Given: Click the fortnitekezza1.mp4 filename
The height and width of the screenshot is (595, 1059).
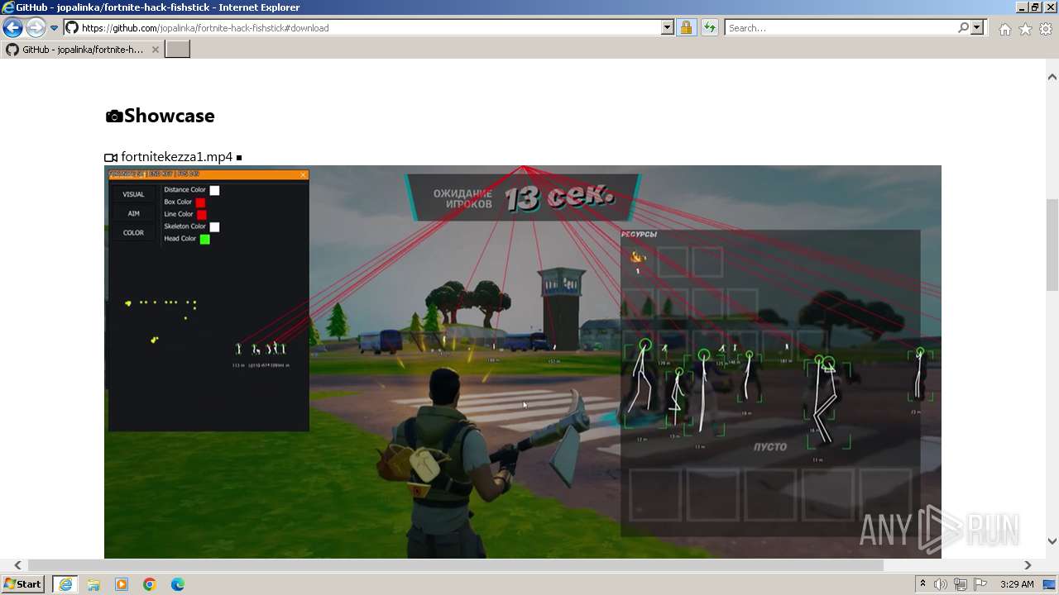Looking at the screenshot, I should click(x=176, y=157).
